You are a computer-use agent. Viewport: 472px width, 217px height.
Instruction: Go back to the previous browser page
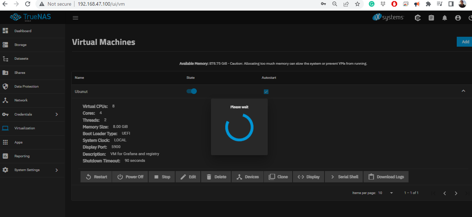point(5,4)
